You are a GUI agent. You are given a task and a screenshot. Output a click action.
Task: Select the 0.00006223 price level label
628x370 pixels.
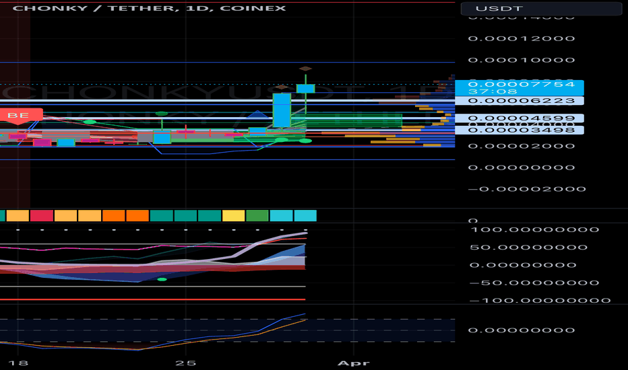pos(520,100)
